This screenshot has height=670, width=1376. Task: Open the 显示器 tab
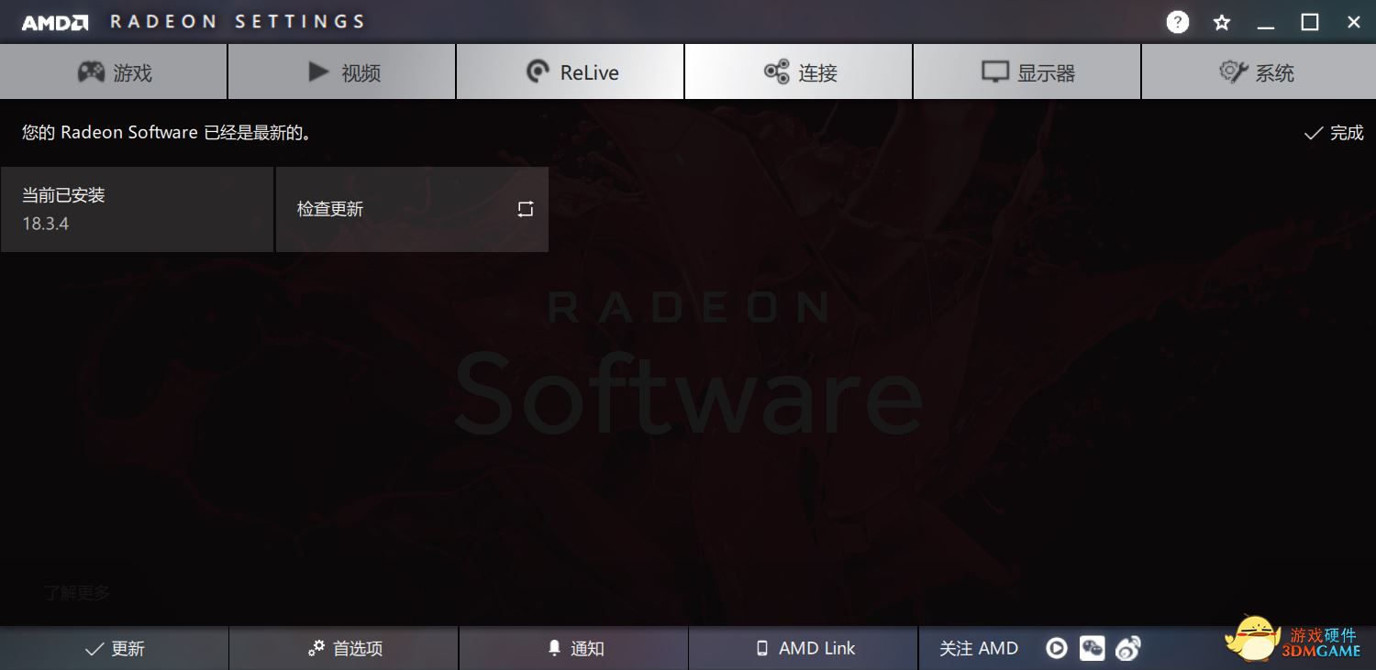[x=1027, y=72]
